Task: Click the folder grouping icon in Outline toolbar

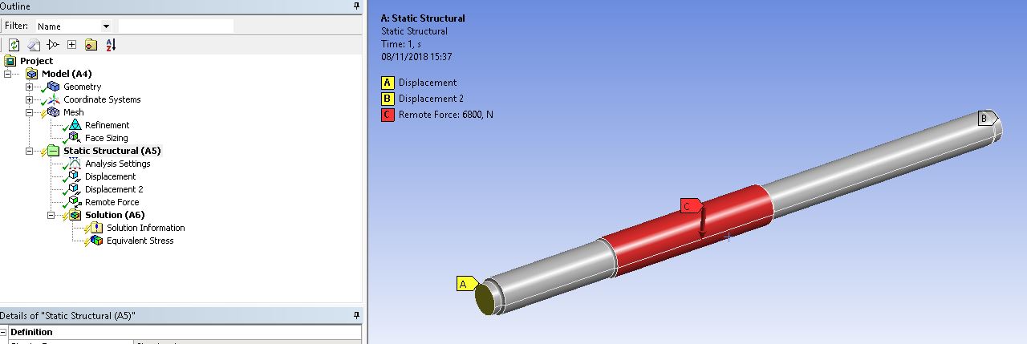Action: click(x=91, y=45)
